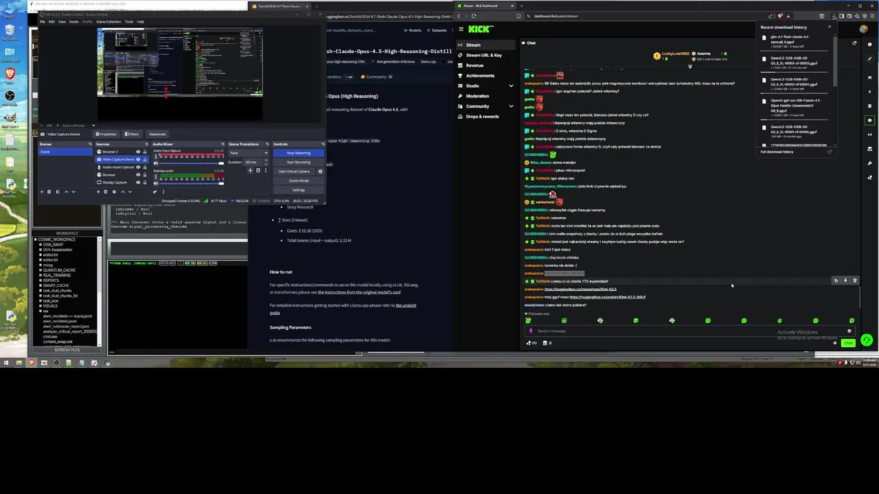Image resolution: width=879 pixels, height=494 pixels.
Task: Open Brave browser from the Windows taskbar
Action: pos(32,362)
